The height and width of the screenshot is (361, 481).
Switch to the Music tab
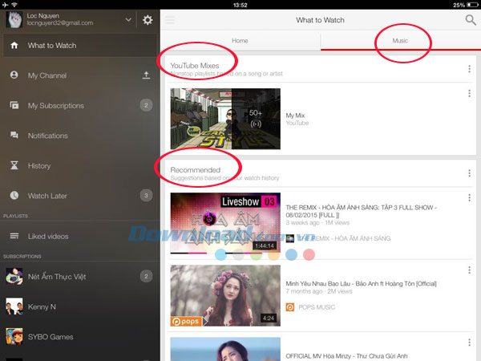(400, 41)
